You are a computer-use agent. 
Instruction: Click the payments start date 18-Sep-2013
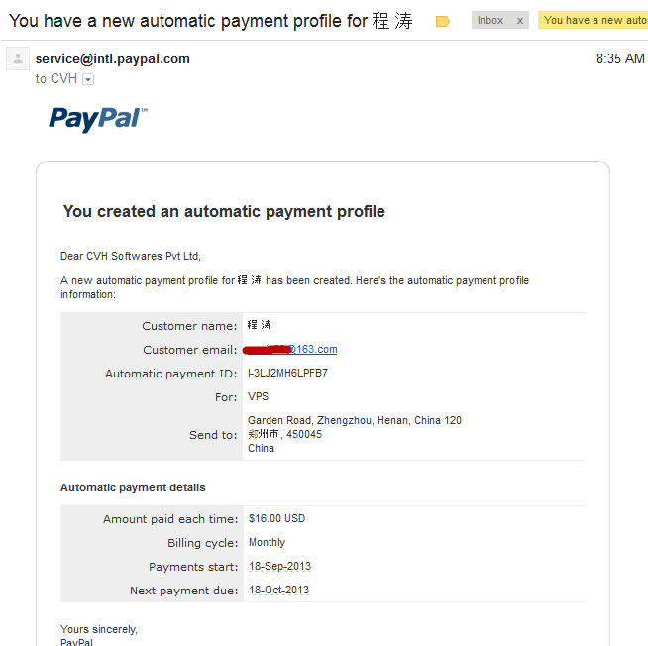[x=279, y=566]
